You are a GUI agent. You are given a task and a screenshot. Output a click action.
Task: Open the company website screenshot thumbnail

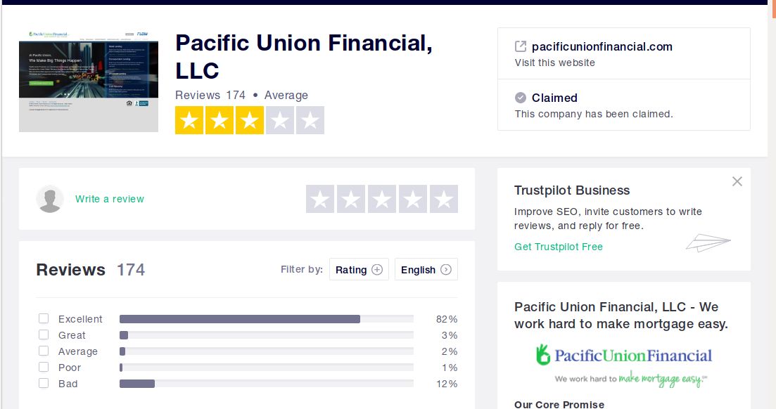click(89, 79)
